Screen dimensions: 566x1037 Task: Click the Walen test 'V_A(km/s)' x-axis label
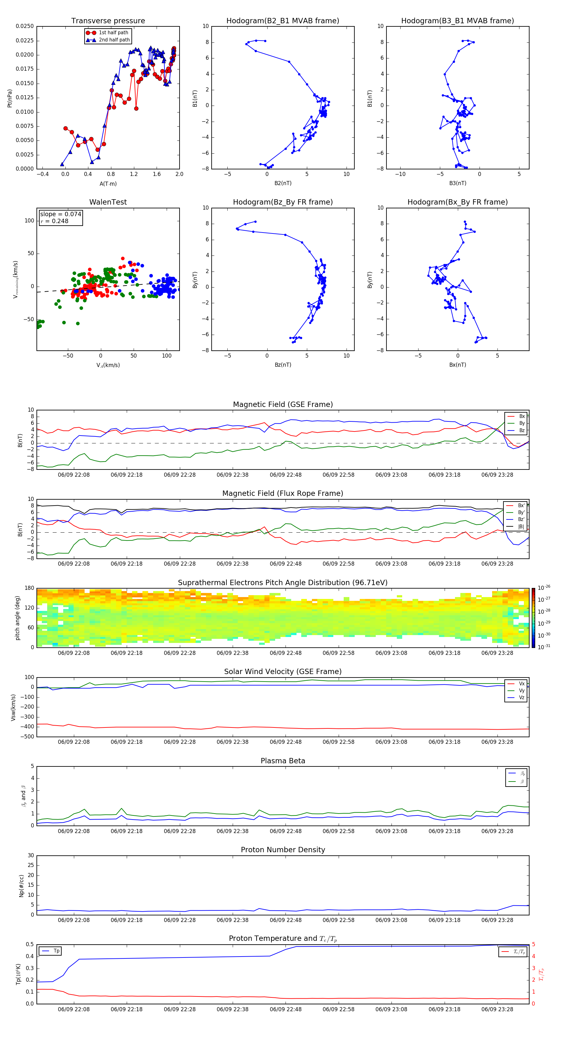tap(108, 365)
